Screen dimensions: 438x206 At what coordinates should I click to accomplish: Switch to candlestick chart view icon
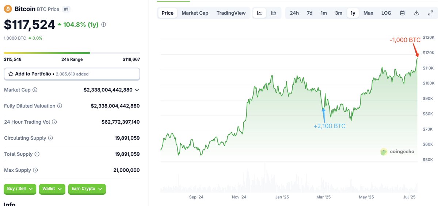coord(274,13)
